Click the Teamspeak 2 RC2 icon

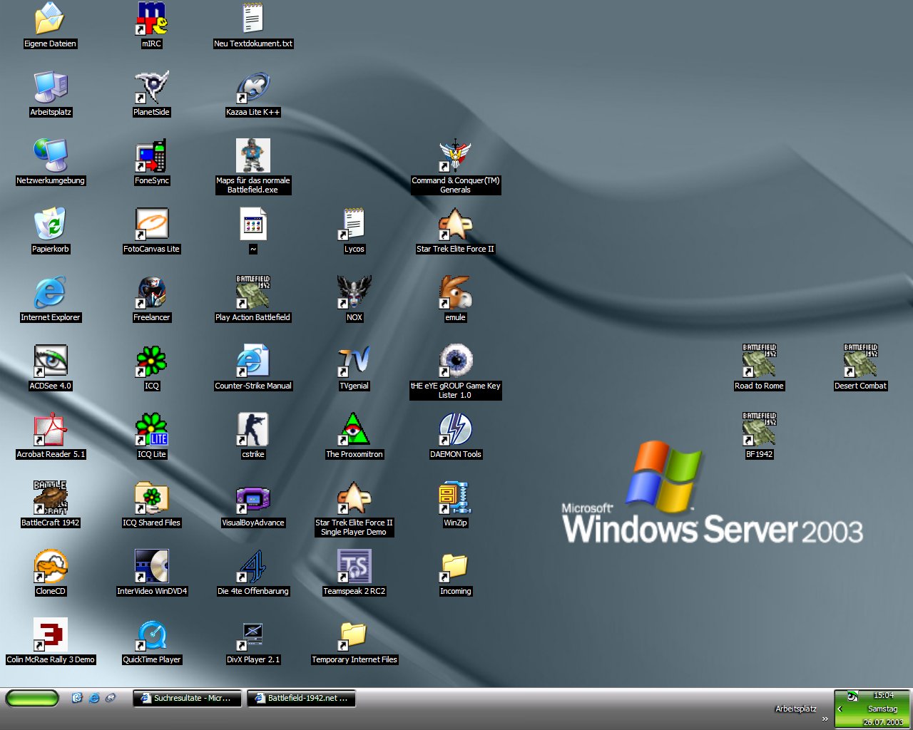(354, 567)
